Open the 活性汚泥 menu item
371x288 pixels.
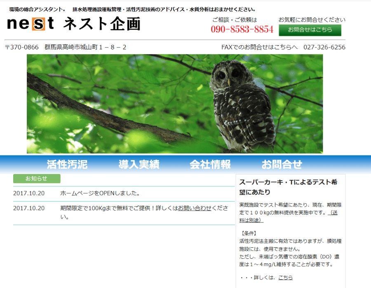[x=67, y=165]
